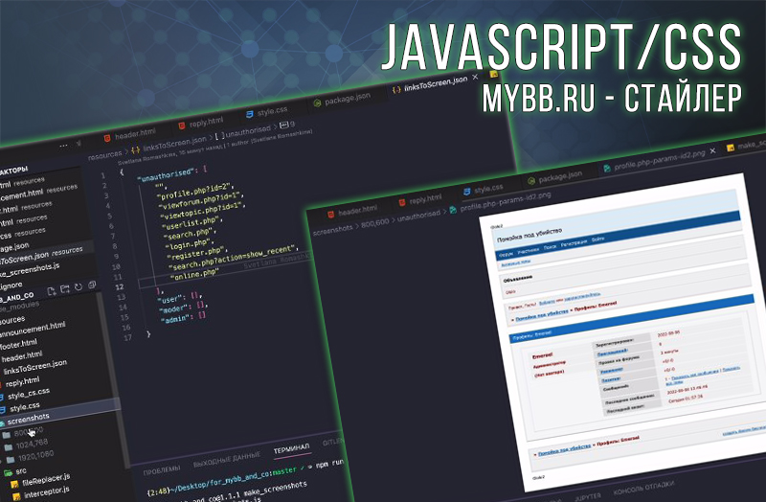Click the CSS icon on back window style.css tab

(250, 114)
